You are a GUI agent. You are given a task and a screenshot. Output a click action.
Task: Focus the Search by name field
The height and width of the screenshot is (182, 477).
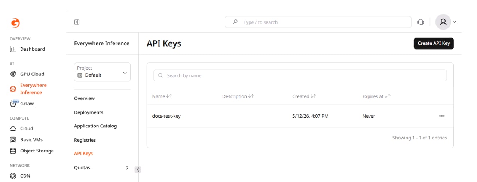pyautogui.click(x=300, y=75)
